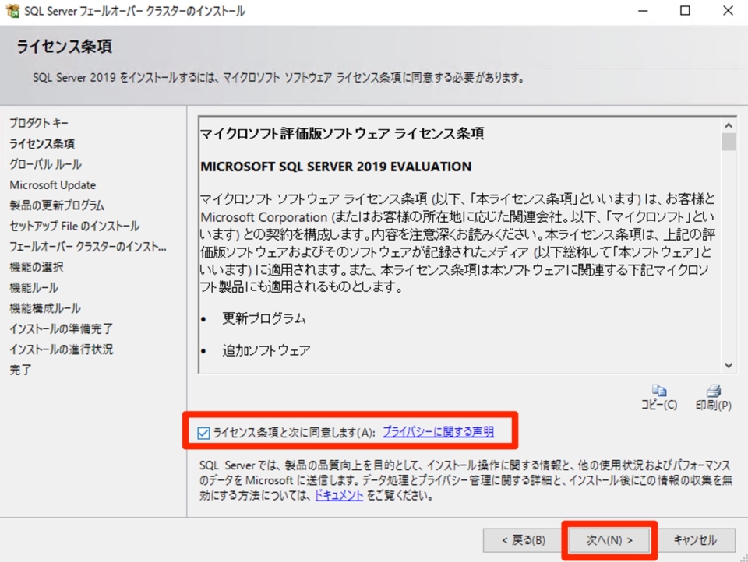Viewport: 748px width, 562px height.
Task: Click license text scrollbar down arrow
Action: [729, 365]
